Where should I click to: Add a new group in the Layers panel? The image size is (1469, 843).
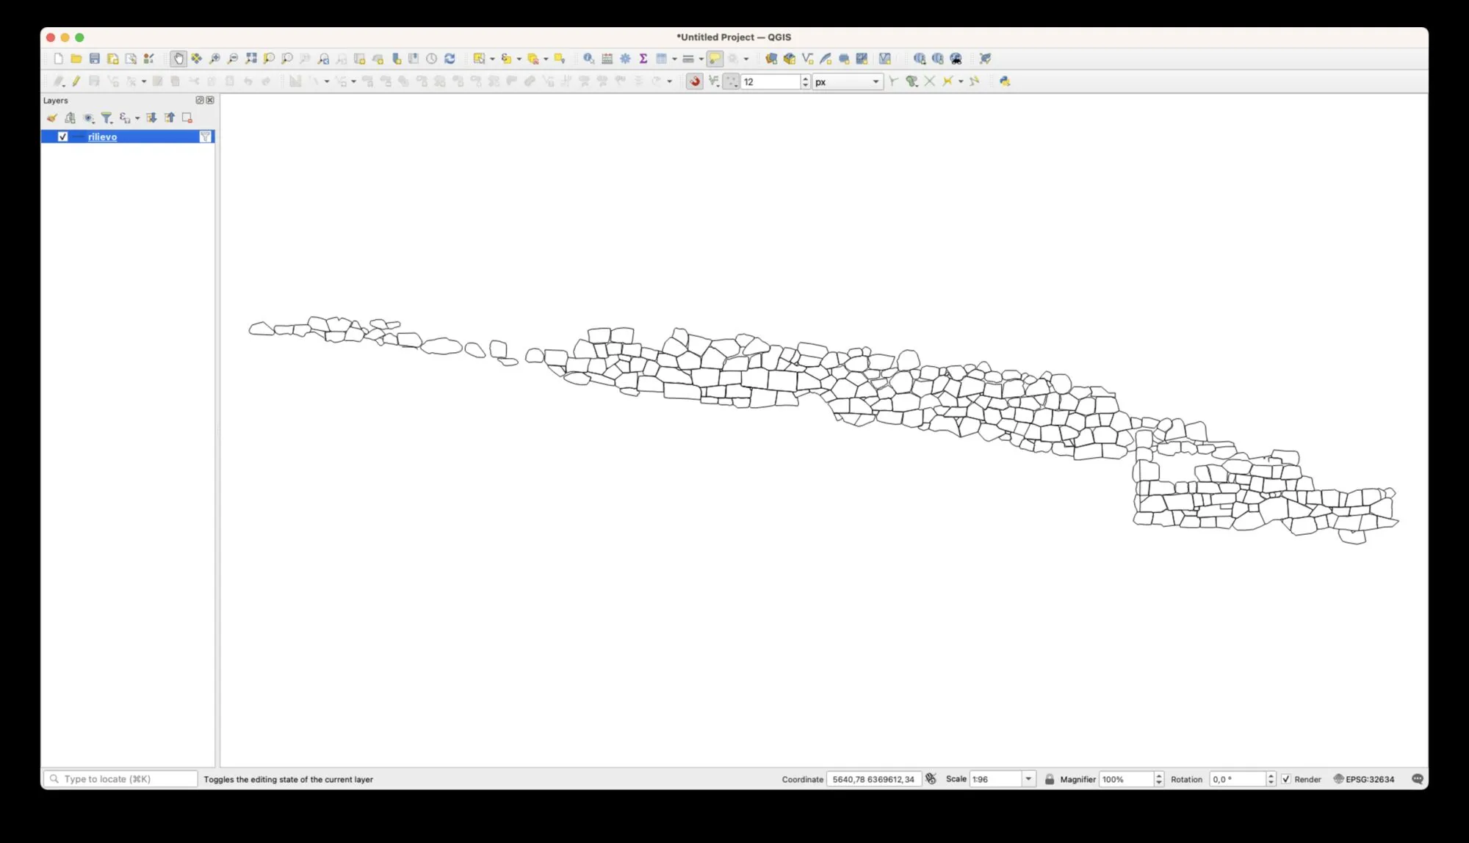tap(71, 118)
